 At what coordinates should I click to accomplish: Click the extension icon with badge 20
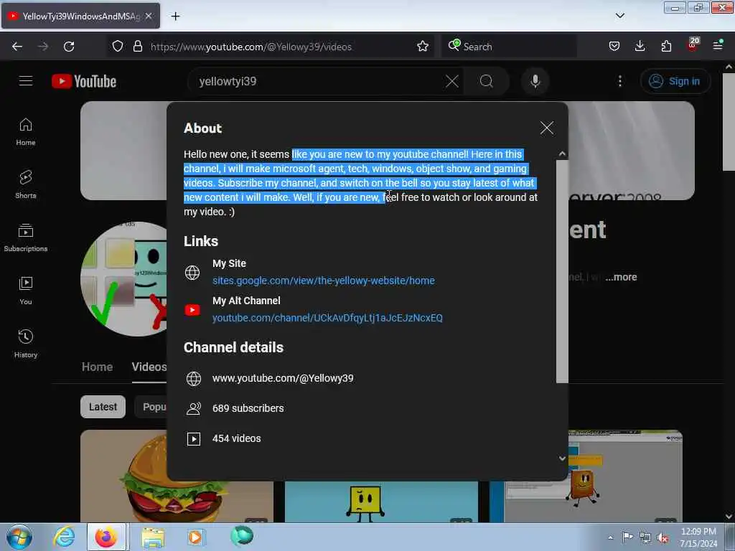tap(693, 45)
